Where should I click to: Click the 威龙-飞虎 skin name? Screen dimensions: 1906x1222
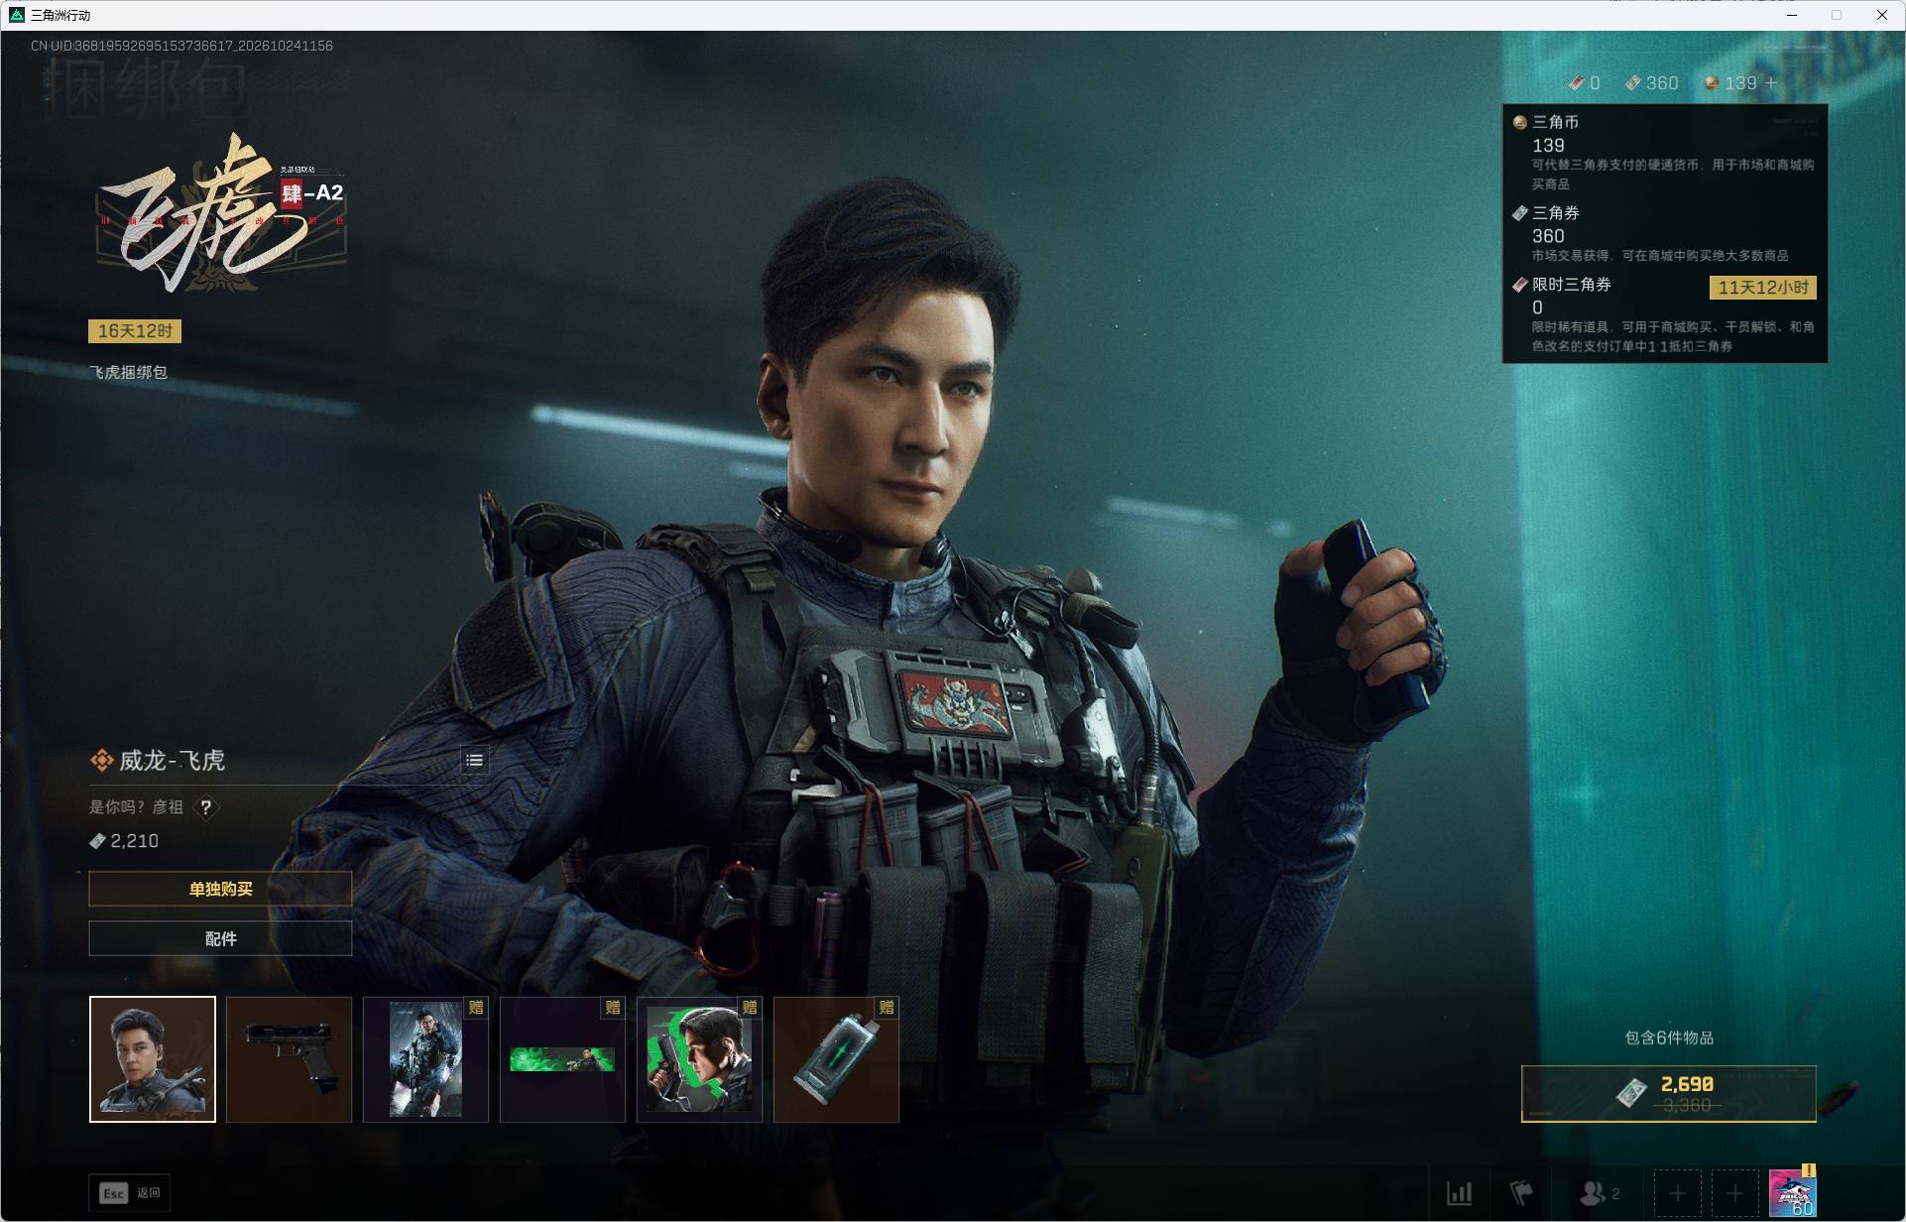tap(172, 761)
